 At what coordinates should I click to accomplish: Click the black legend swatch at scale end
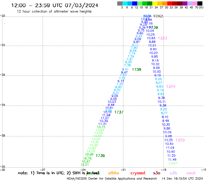click(x=200, y=3)
